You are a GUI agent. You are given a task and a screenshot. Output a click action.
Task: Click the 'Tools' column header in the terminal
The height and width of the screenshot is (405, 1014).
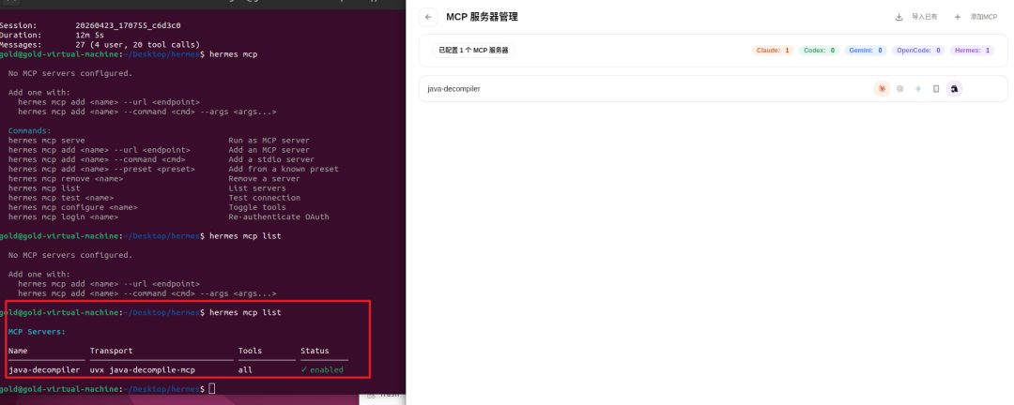click(251, 351)
